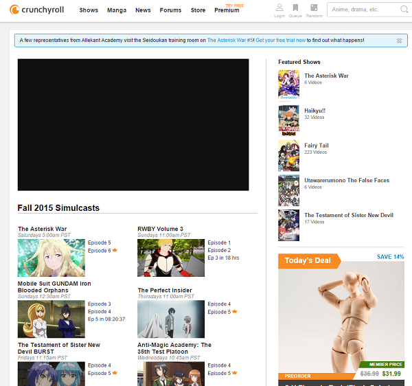
Task: Click 'Utawarerumono The False Faces' title
Action: (347, 180)
